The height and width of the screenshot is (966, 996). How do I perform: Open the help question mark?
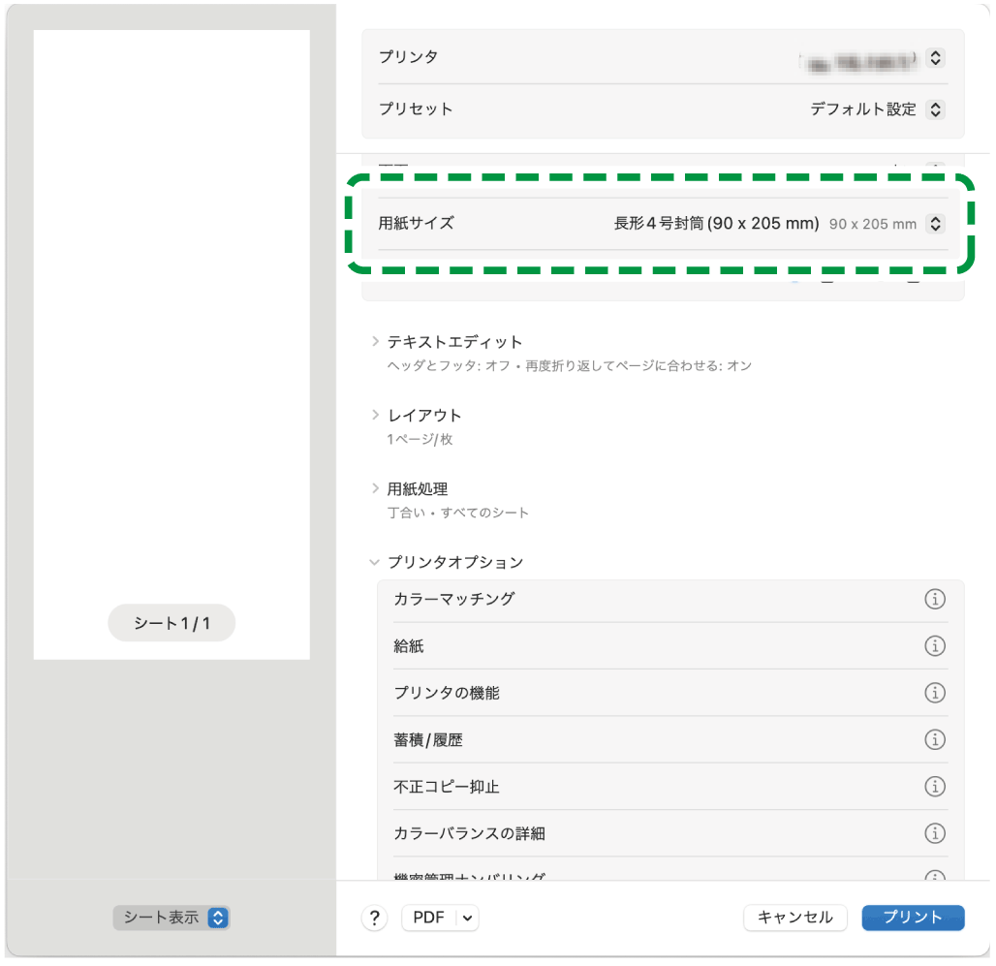[374, 918]
